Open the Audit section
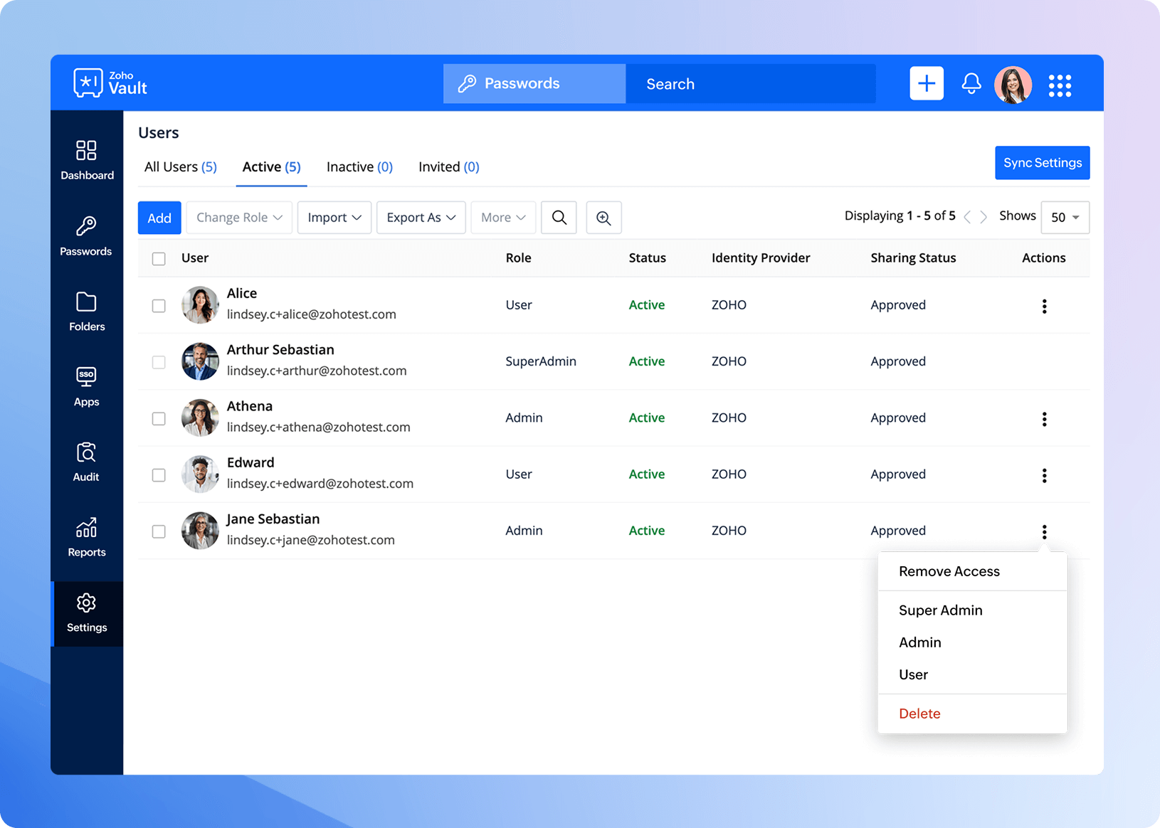The image size is (1160, 828). [86, 462]
